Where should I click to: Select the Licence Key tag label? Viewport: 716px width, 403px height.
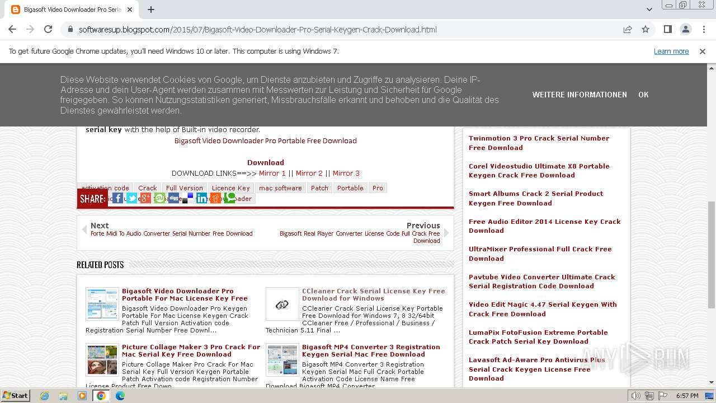231,188
